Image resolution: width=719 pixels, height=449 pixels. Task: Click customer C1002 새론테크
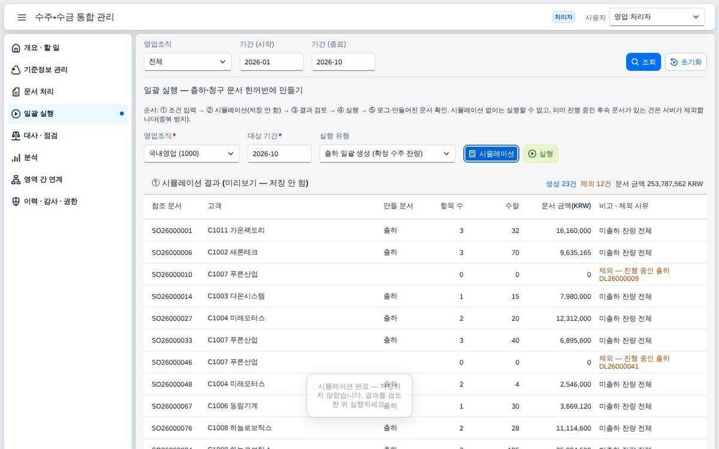click(232, 253)
